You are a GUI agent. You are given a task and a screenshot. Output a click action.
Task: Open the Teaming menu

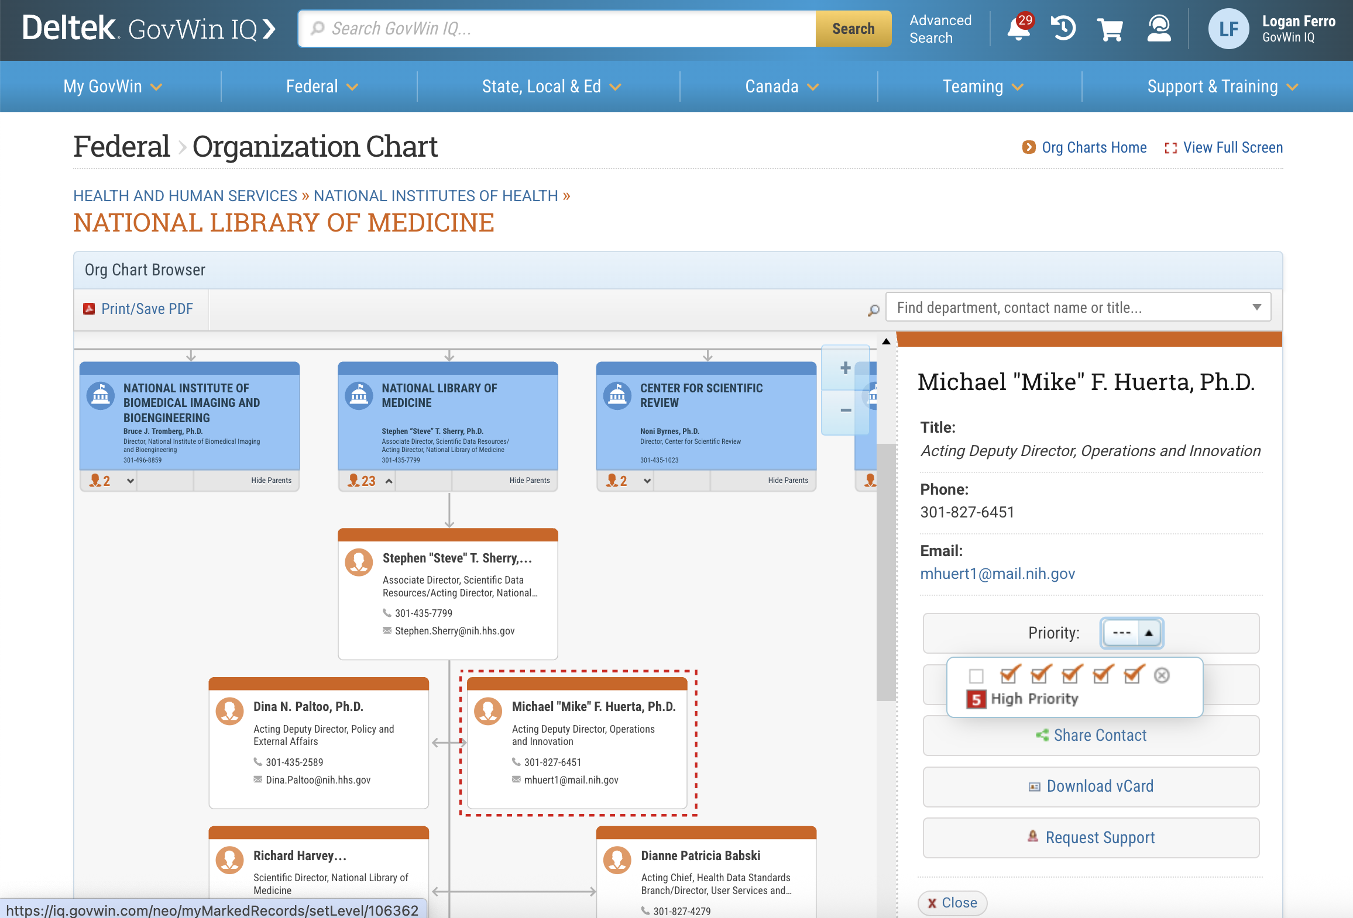point(983,87)
